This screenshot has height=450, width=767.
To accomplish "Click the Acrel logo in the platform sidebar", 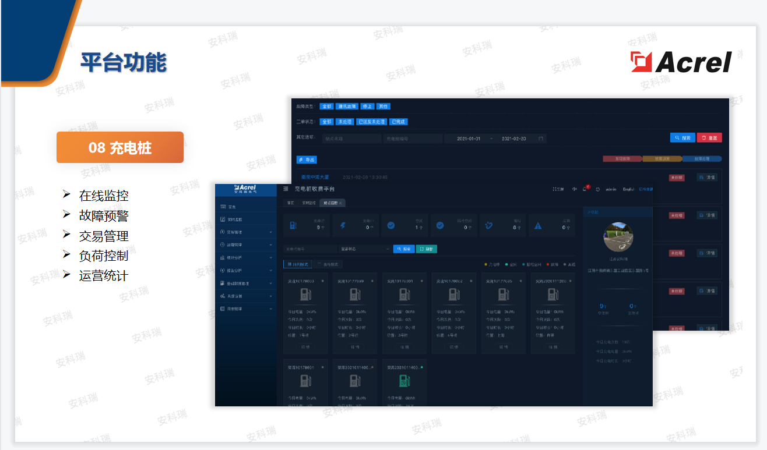I will [x=245, y=189].
